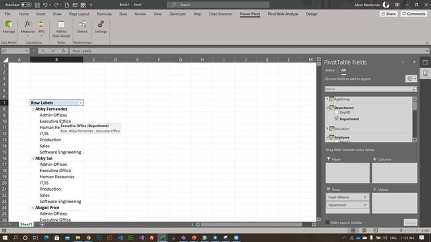Switch to the Active tab in PivotTable Fields
Image resolution: width=431 pixels, height=242 pixels.
click(x=330, y=70)
